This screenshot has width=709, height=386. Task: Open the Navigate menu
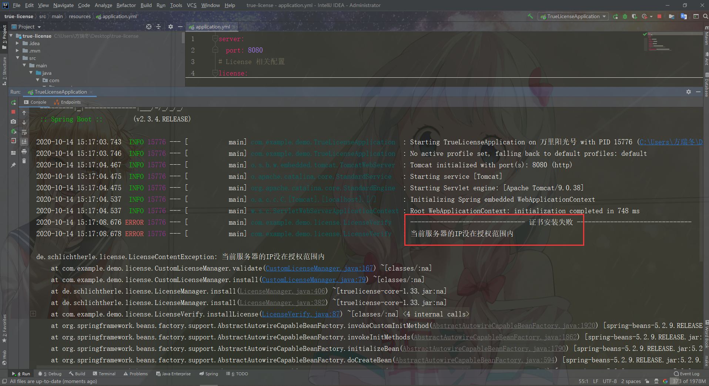point(63,5)
